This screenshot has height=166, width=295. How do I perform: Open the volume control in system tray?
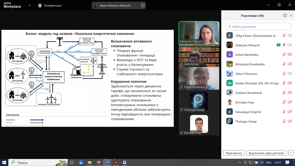coord(262,162)
